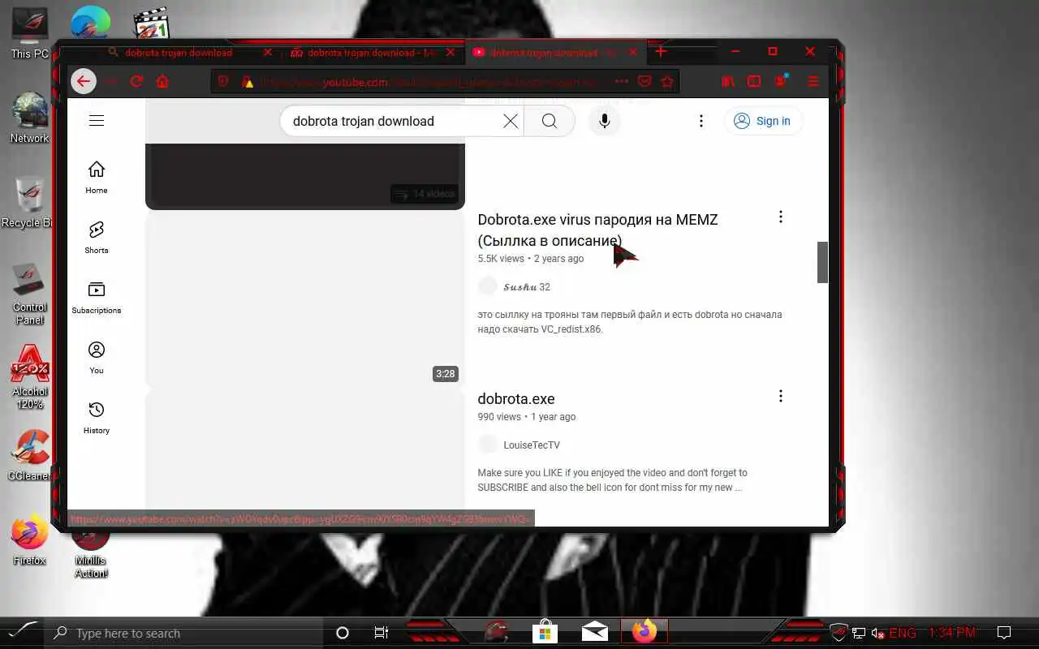Go back with the browser back arrow
The image size is (1039, 649).
coord(83,81)
